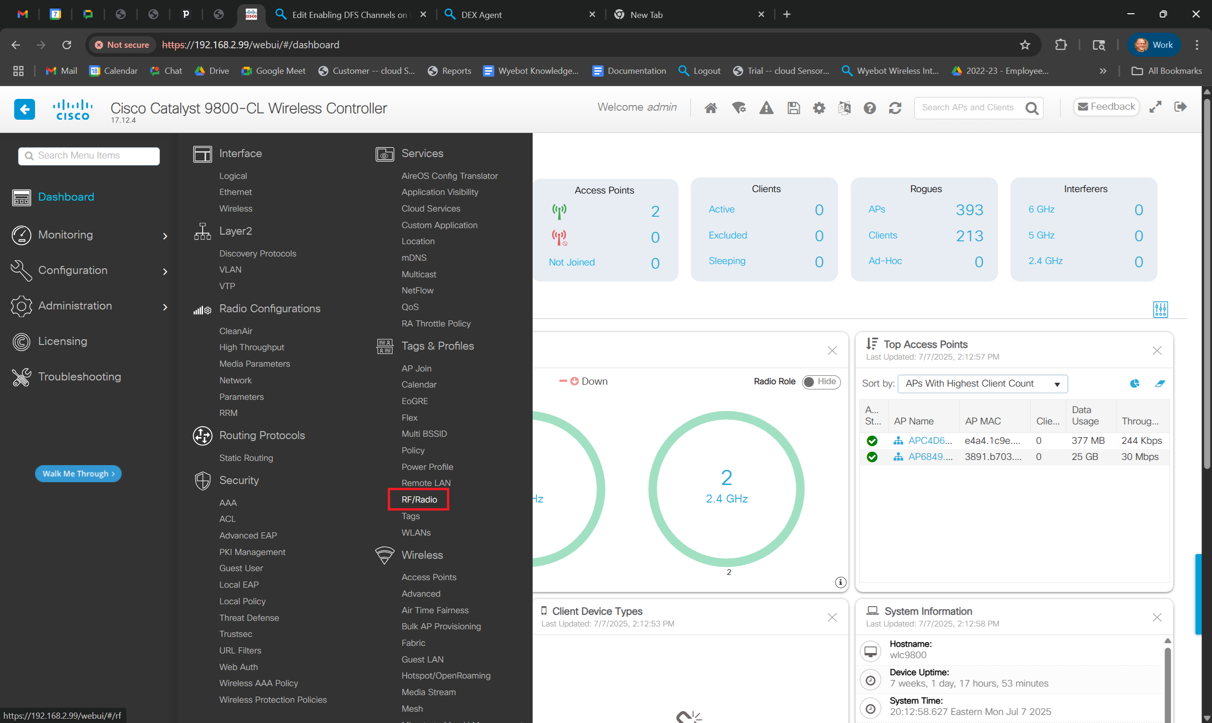This screenshot has height=723, width=1212.
Task: Open Access Points under Wireless
Action: (429, 577)
